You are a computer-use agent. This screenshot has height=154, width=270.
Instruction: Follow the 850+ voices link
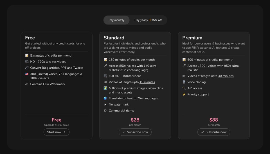tap(127, 66)
